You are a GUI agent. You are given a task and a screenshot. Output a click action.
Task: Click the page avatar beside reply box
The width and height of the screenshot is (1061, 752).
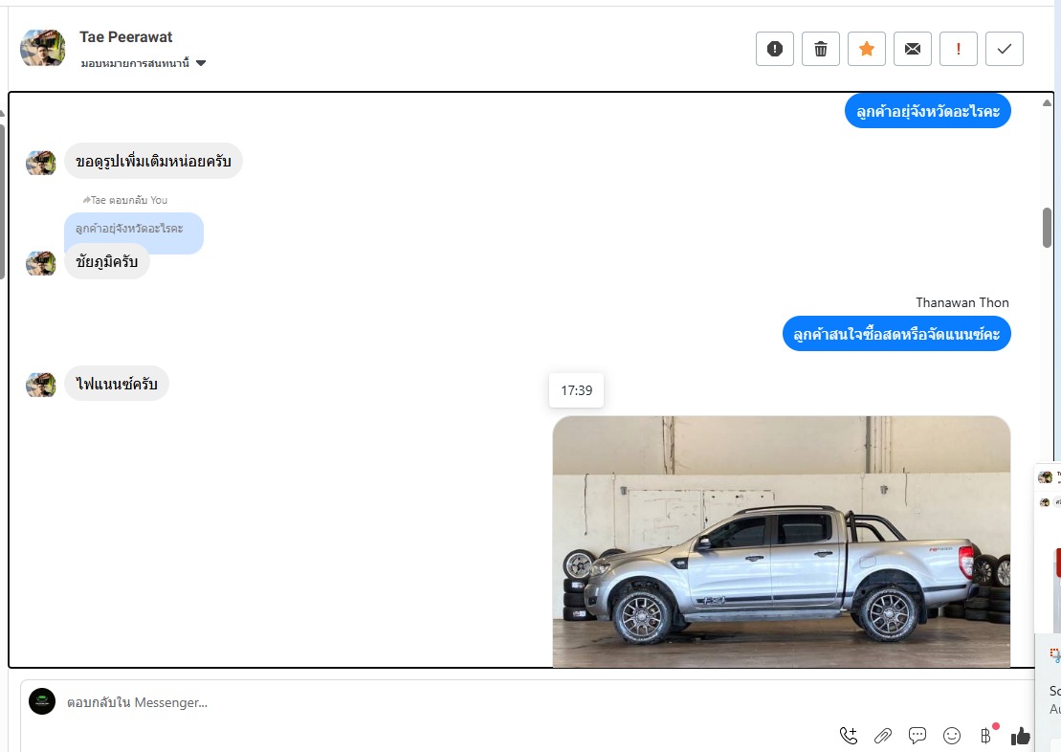[x=42, y=702]
